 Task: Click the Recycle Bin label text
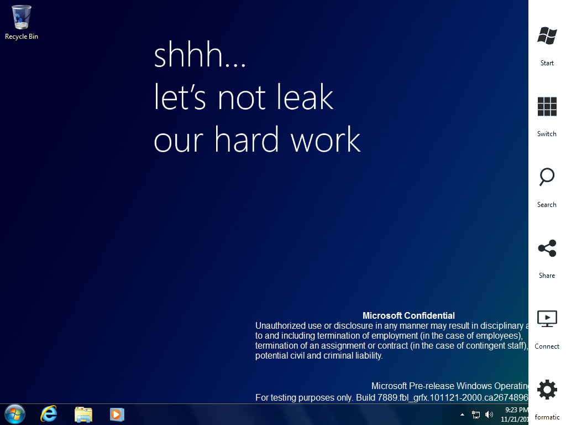22,37
